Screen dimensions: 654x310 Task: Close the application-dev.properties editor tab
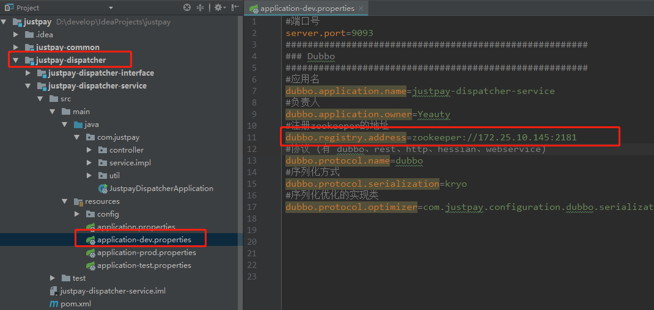(x=361, y=9)
